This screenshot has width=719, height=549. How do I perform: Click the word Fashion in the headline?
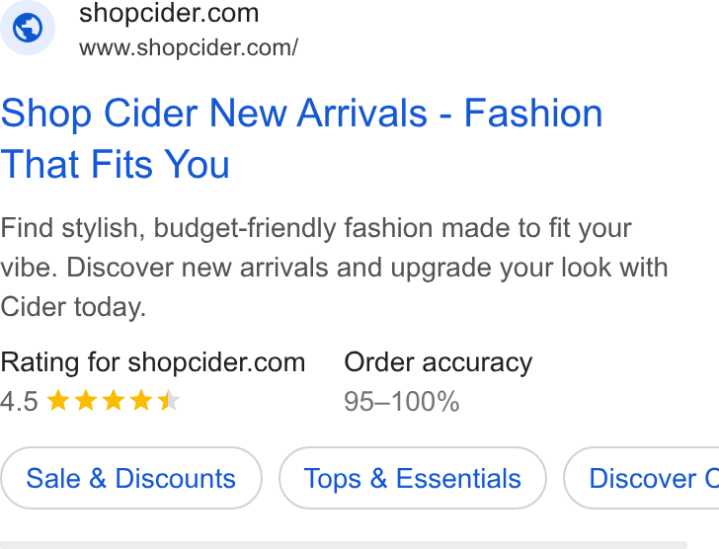pos(533,113)
